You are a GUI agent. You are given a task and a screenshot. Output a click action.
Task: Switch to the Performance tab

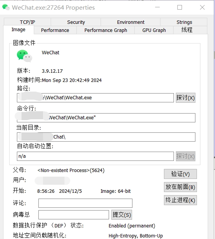click(x=55, y=30)
